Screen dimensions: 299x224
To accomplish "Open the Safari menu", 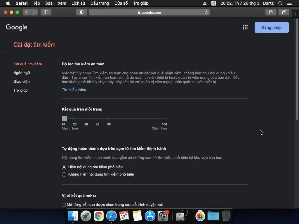I will [22, 3].
